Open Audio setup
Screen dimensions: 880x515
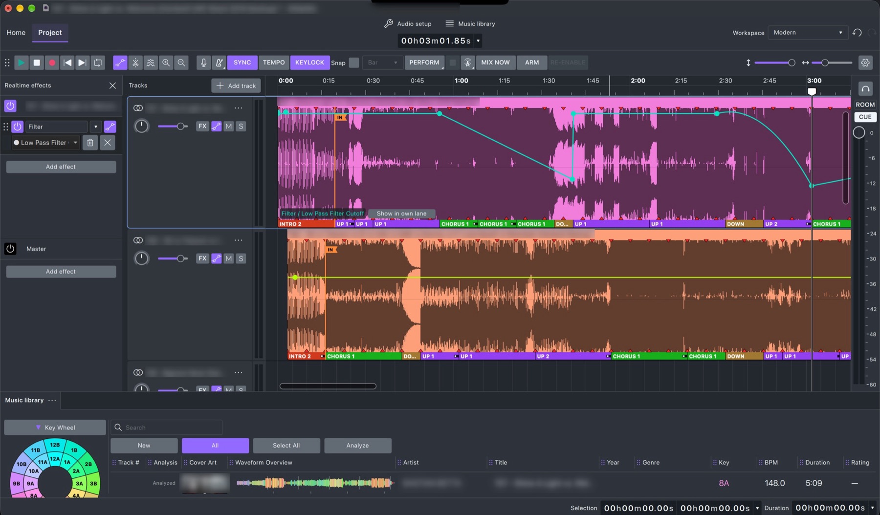coord(408,23)
